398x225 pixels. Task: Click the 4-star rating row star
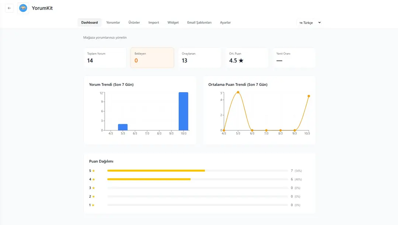(94, 179)
